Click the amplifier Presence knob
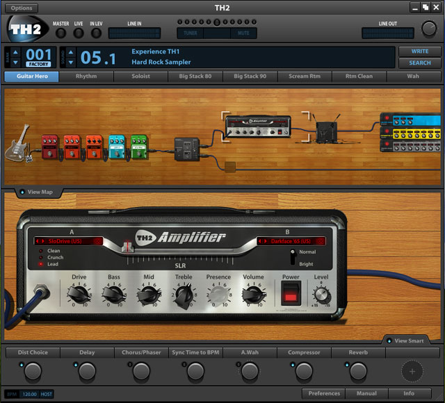This screenshot has width=445, height=403. point(218,295)
